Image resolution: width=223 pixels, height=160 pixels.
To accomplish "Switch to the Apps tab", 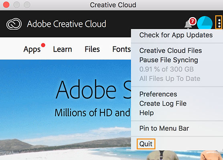I will coord(32,49).
